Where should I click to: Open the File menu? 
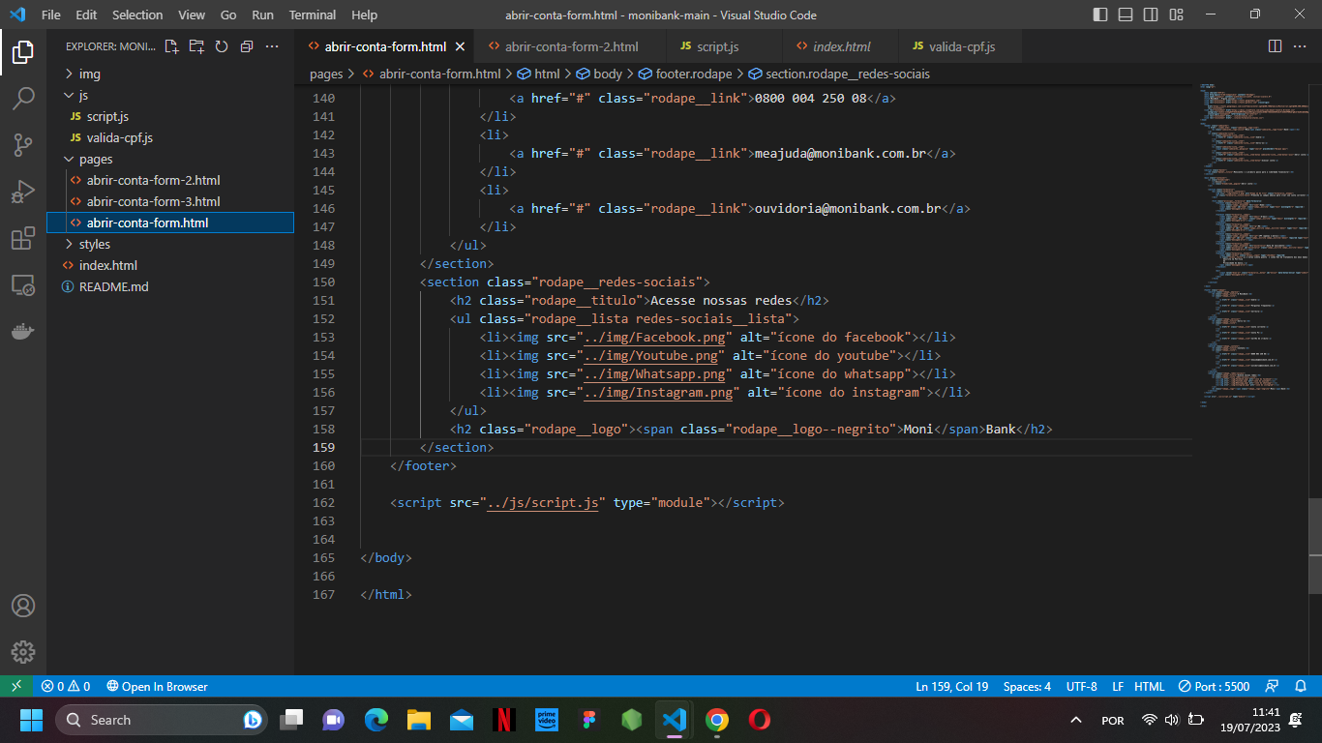coord(50,15)
